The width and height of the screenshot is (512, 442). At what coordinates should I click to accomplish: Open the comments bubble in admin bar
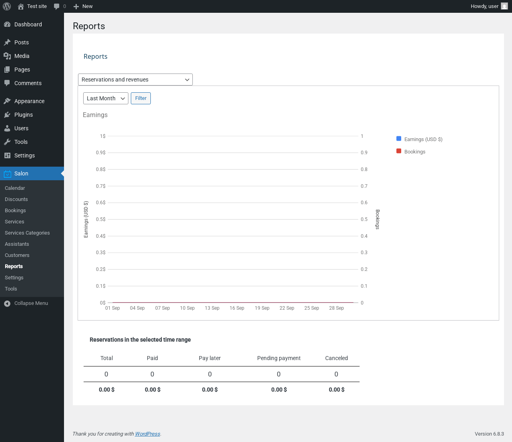57,6
